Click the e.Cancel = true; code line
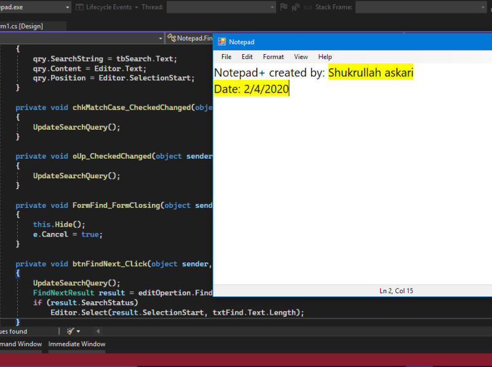 [68, 234]
